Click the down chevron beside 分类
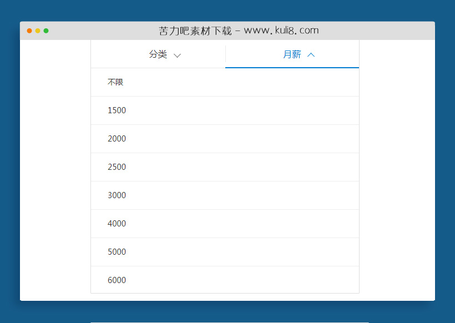 coord(177,54)
